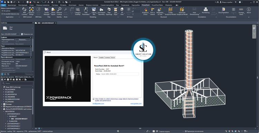Click the Изменить button in properties
Screen dimensions: 259x133
coord(23,40)
